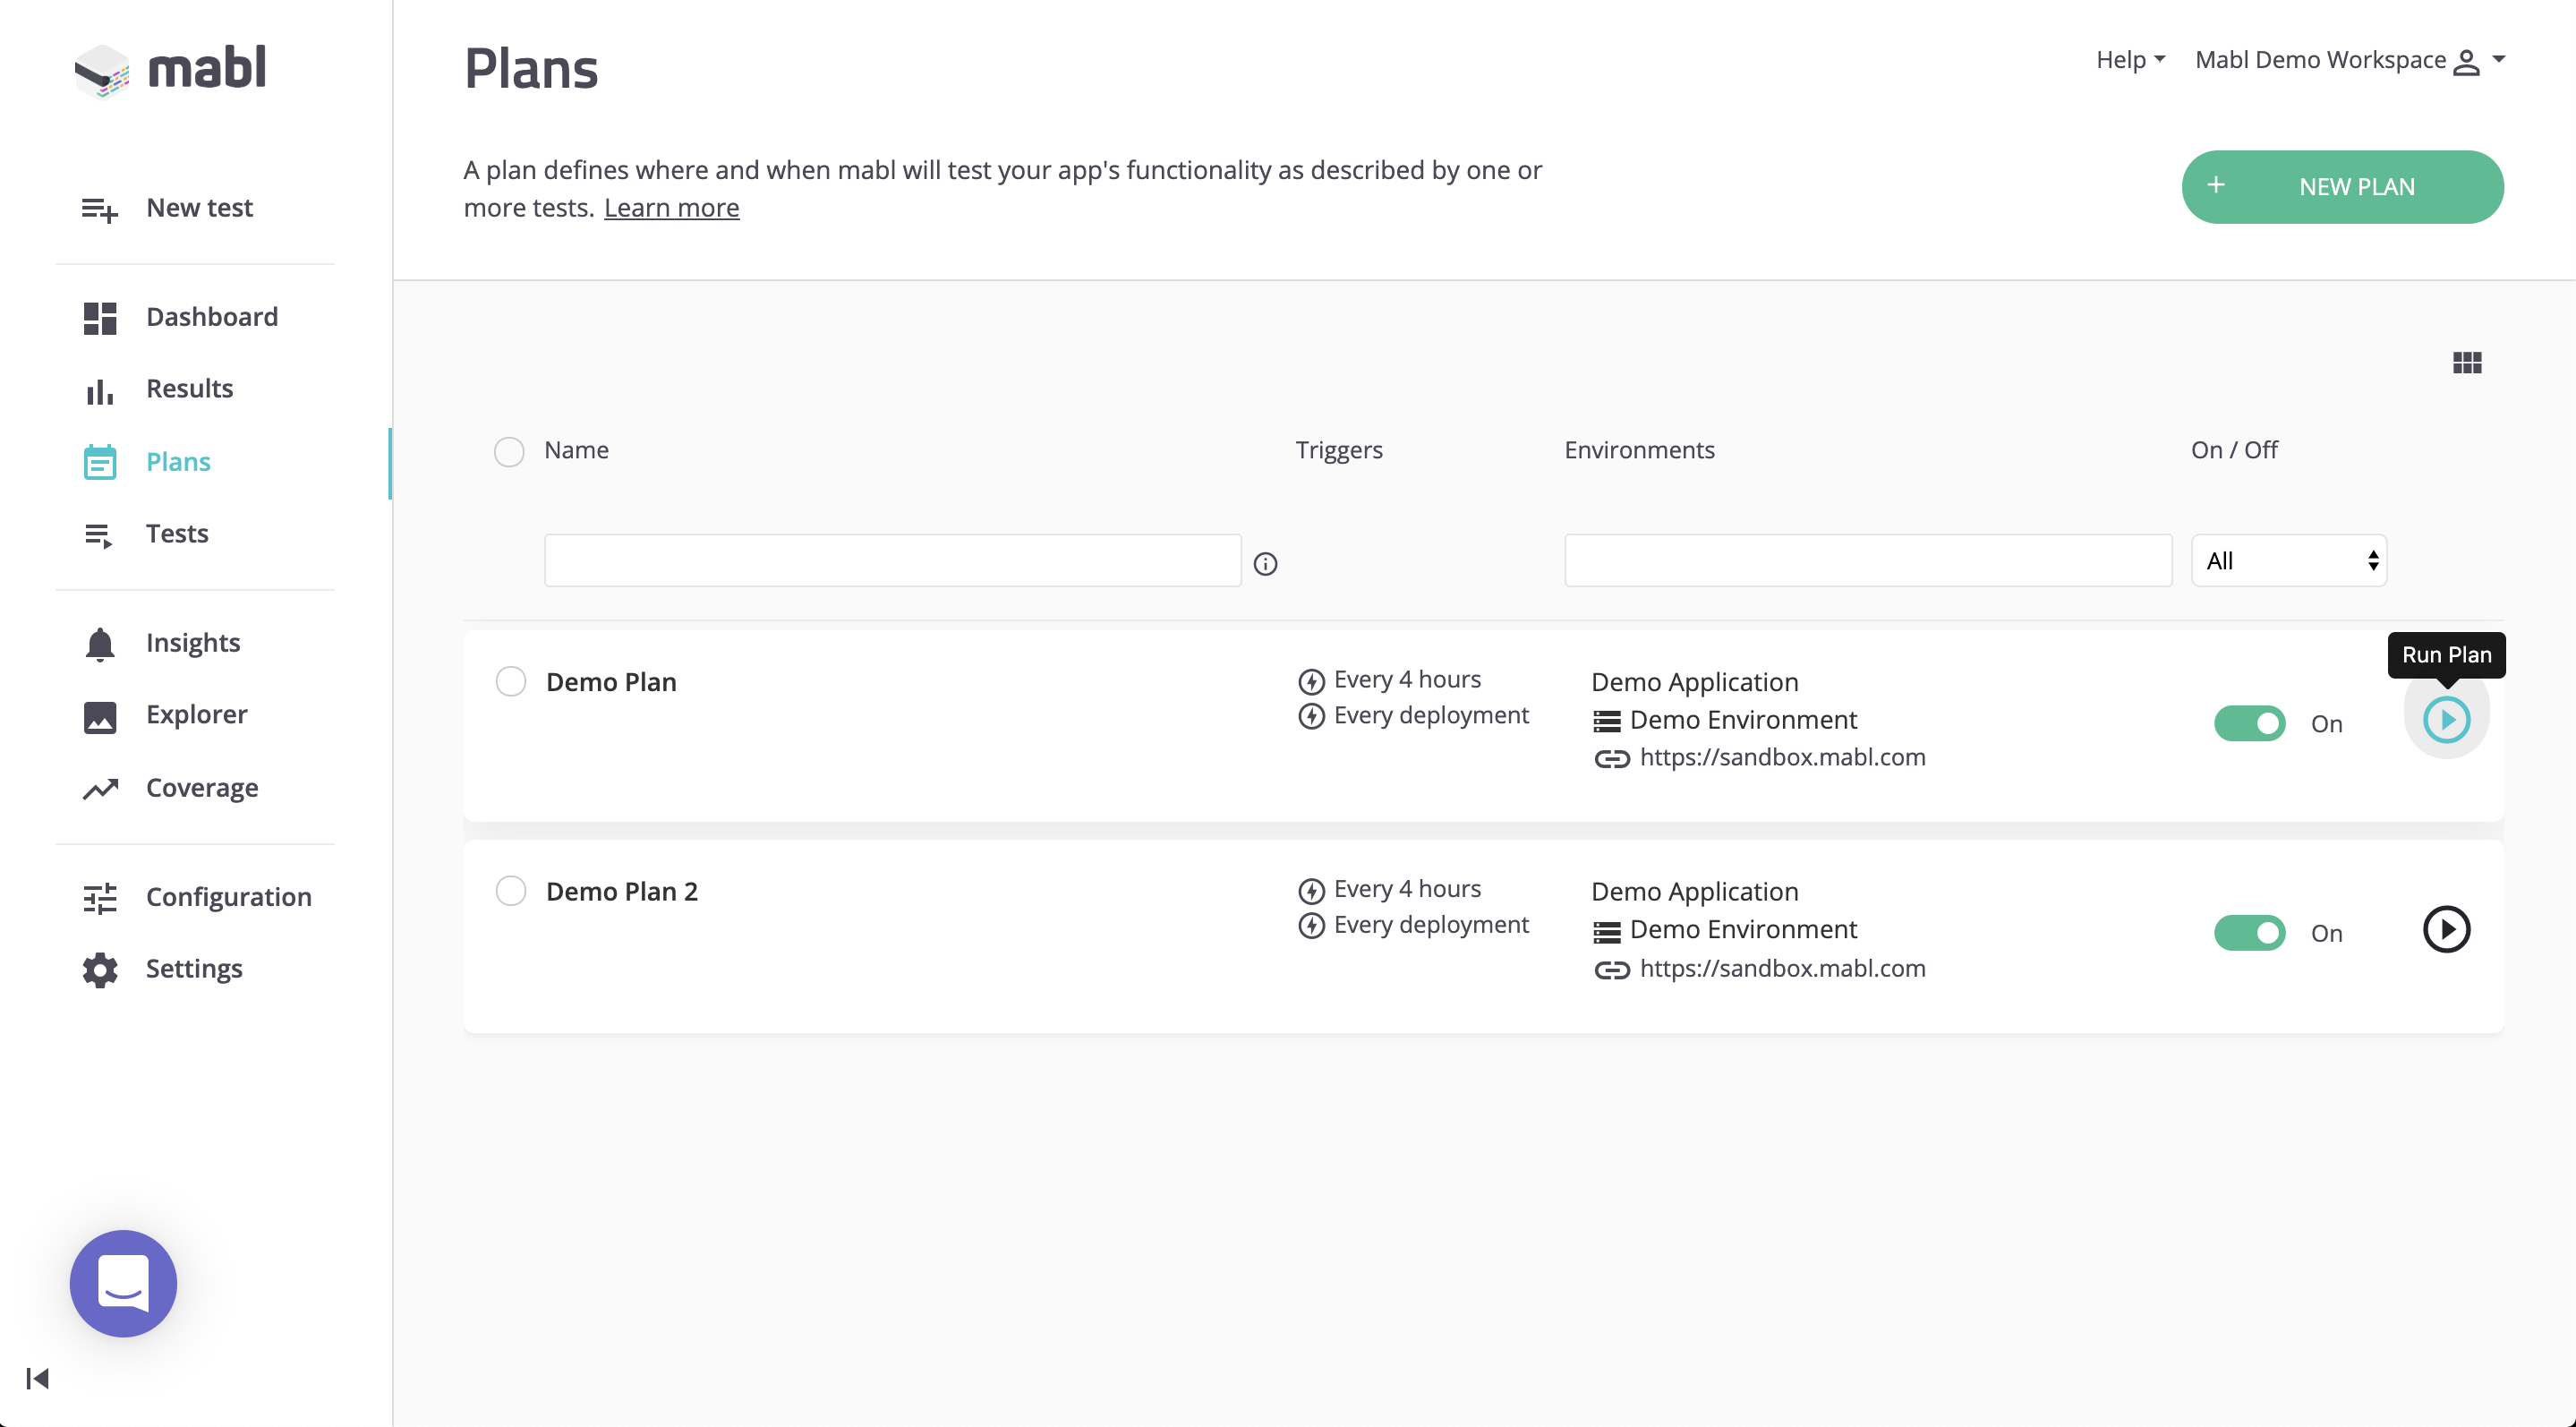Collapse the sidebar with the arrow icon
Image resolution: width=2576 pixels, height=1427 pixels.
(x=38, y=1379)
